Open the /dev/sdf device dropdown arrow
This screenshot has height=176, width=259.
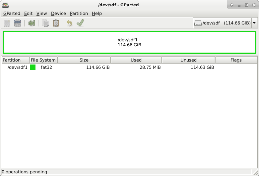[254, 23]
